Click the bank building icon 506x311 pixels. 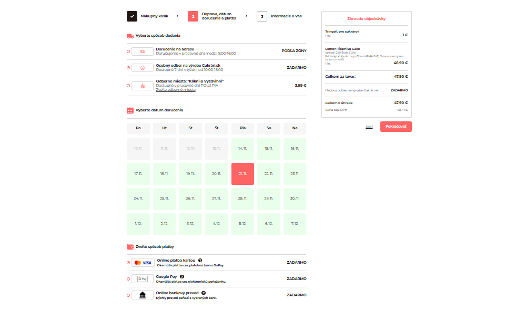coord(143,295)
